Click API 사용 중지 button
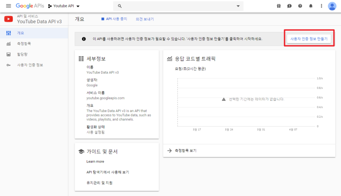 tap(114, 19)
